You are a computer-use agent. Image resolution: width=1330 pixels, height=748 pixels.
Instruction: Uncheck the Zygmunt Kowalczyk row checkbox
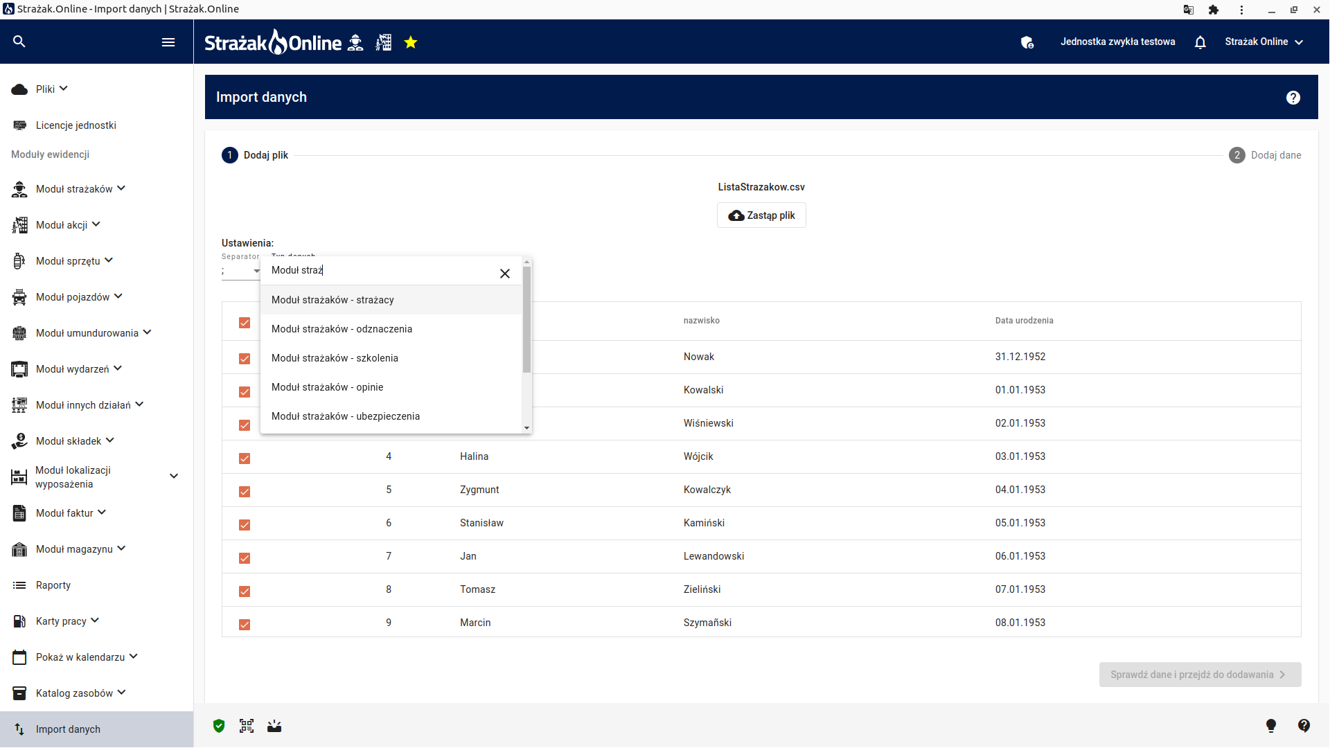[x=245, y=492]
